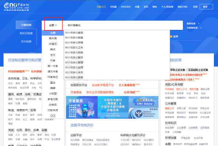Toggle the 成果 checkbox
The image size is (218, 146).
pyautogui.click(x=171, y=37)
